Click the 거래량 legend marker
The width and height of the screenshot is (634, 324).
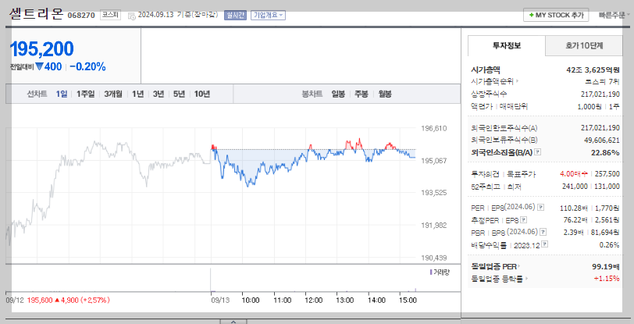tap(431, 272)
